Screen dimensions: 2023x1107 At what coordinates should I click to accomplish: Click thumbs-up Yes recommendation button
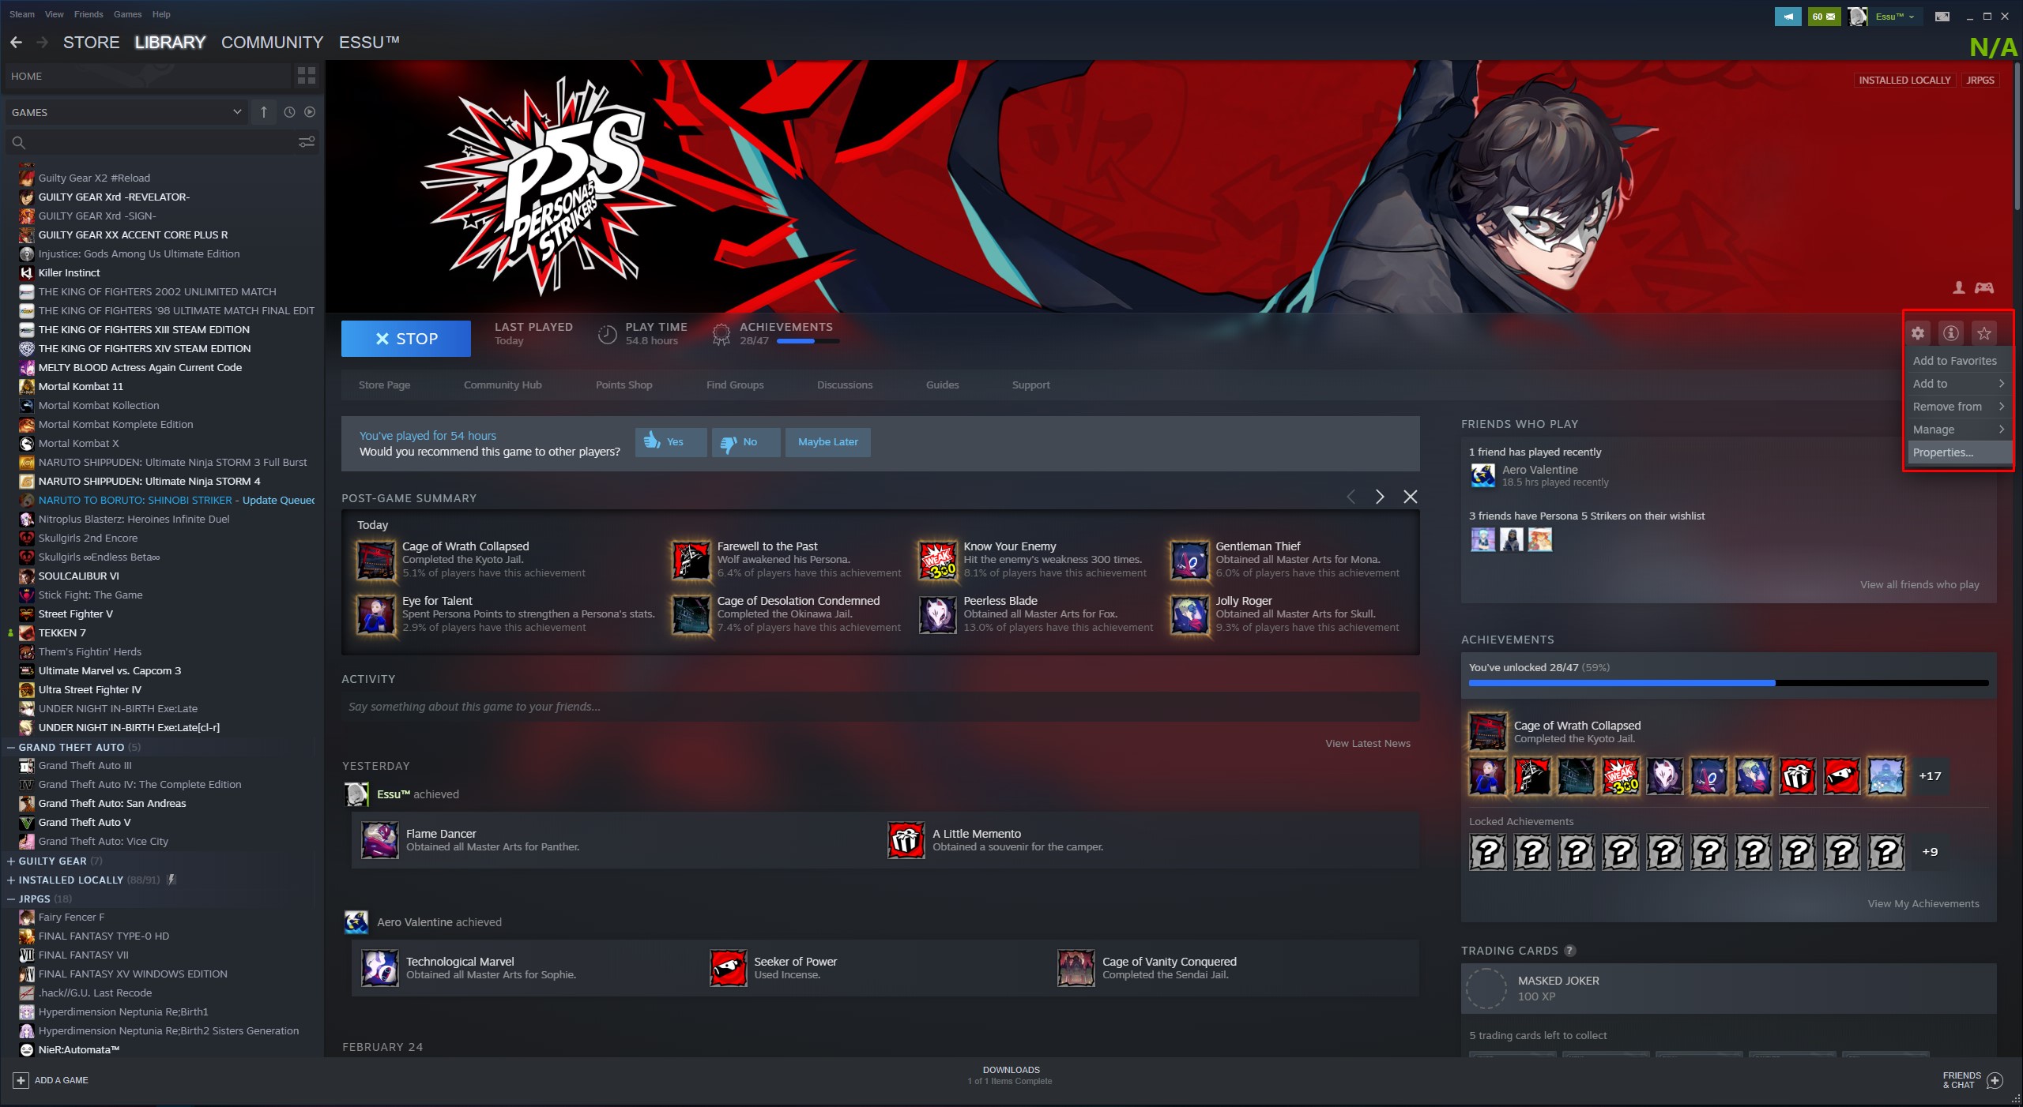coord(670,442)
